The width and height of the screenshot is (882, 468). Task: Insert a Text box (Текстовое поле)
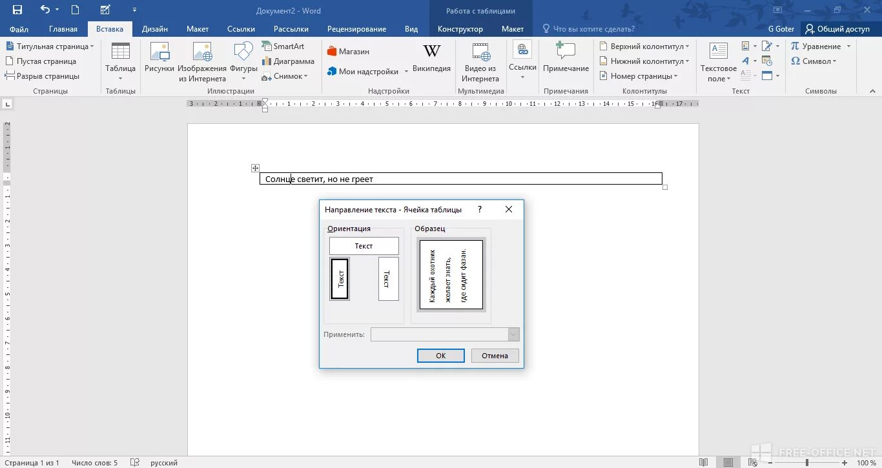[x=718, y=63]
